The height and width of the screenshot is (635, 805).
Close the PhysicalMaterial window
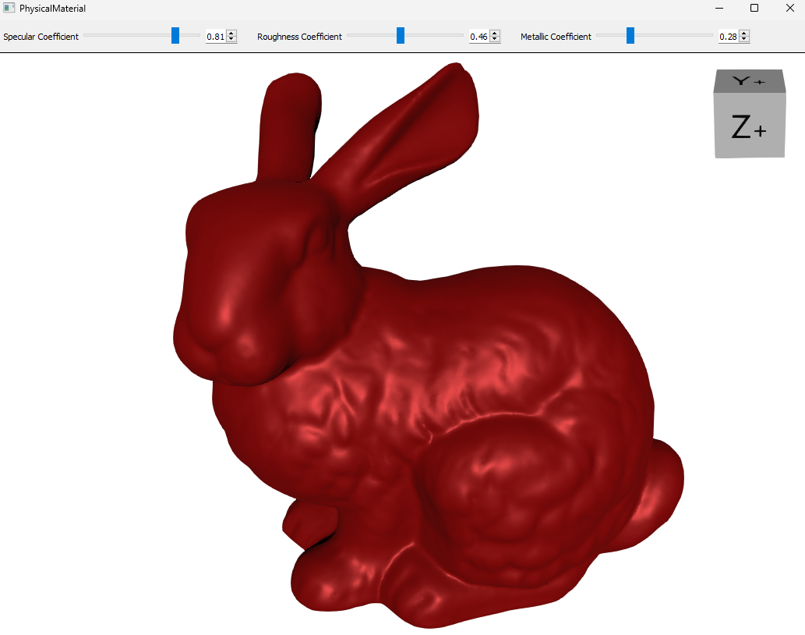pyautogui.click(x=789, y=8)
